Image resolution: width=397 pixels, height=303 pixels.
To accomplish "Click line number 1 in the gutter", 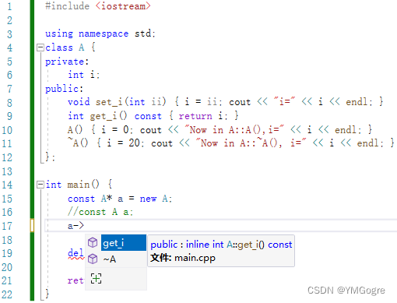I will [9, 6].
